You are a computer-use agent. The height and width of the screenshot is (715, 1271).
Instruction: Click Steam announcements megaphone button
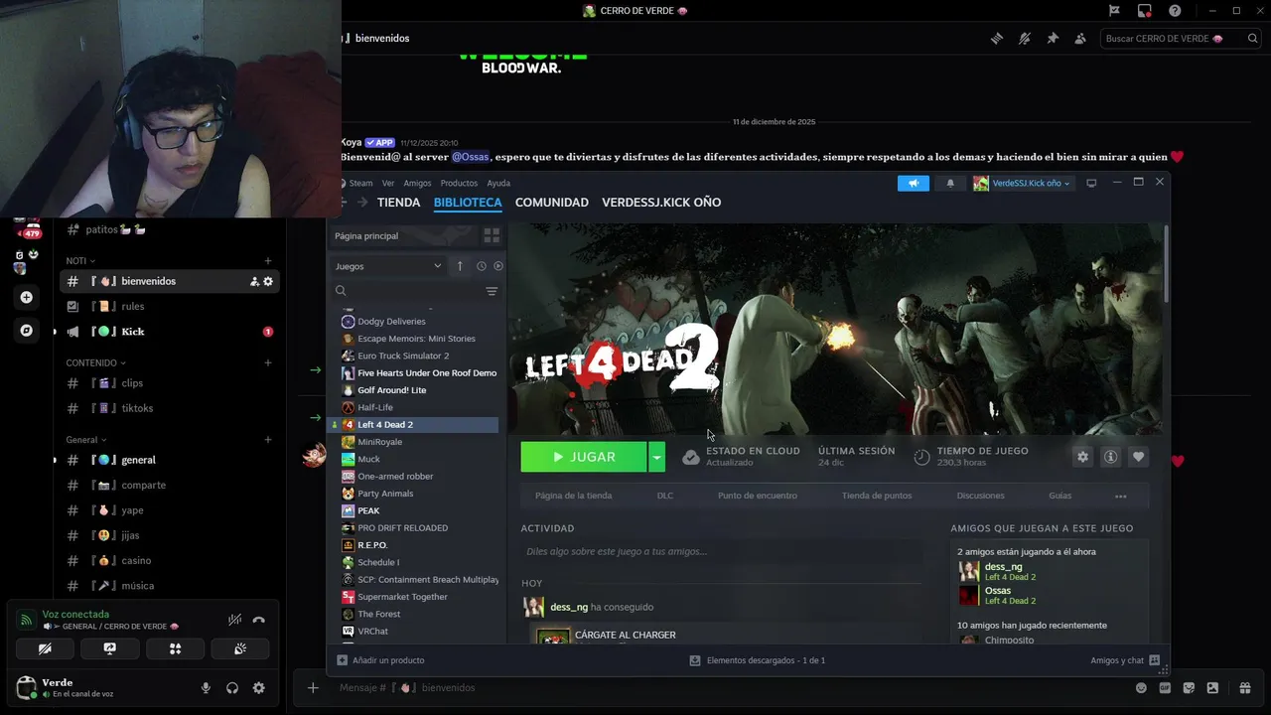pos(914,183)
